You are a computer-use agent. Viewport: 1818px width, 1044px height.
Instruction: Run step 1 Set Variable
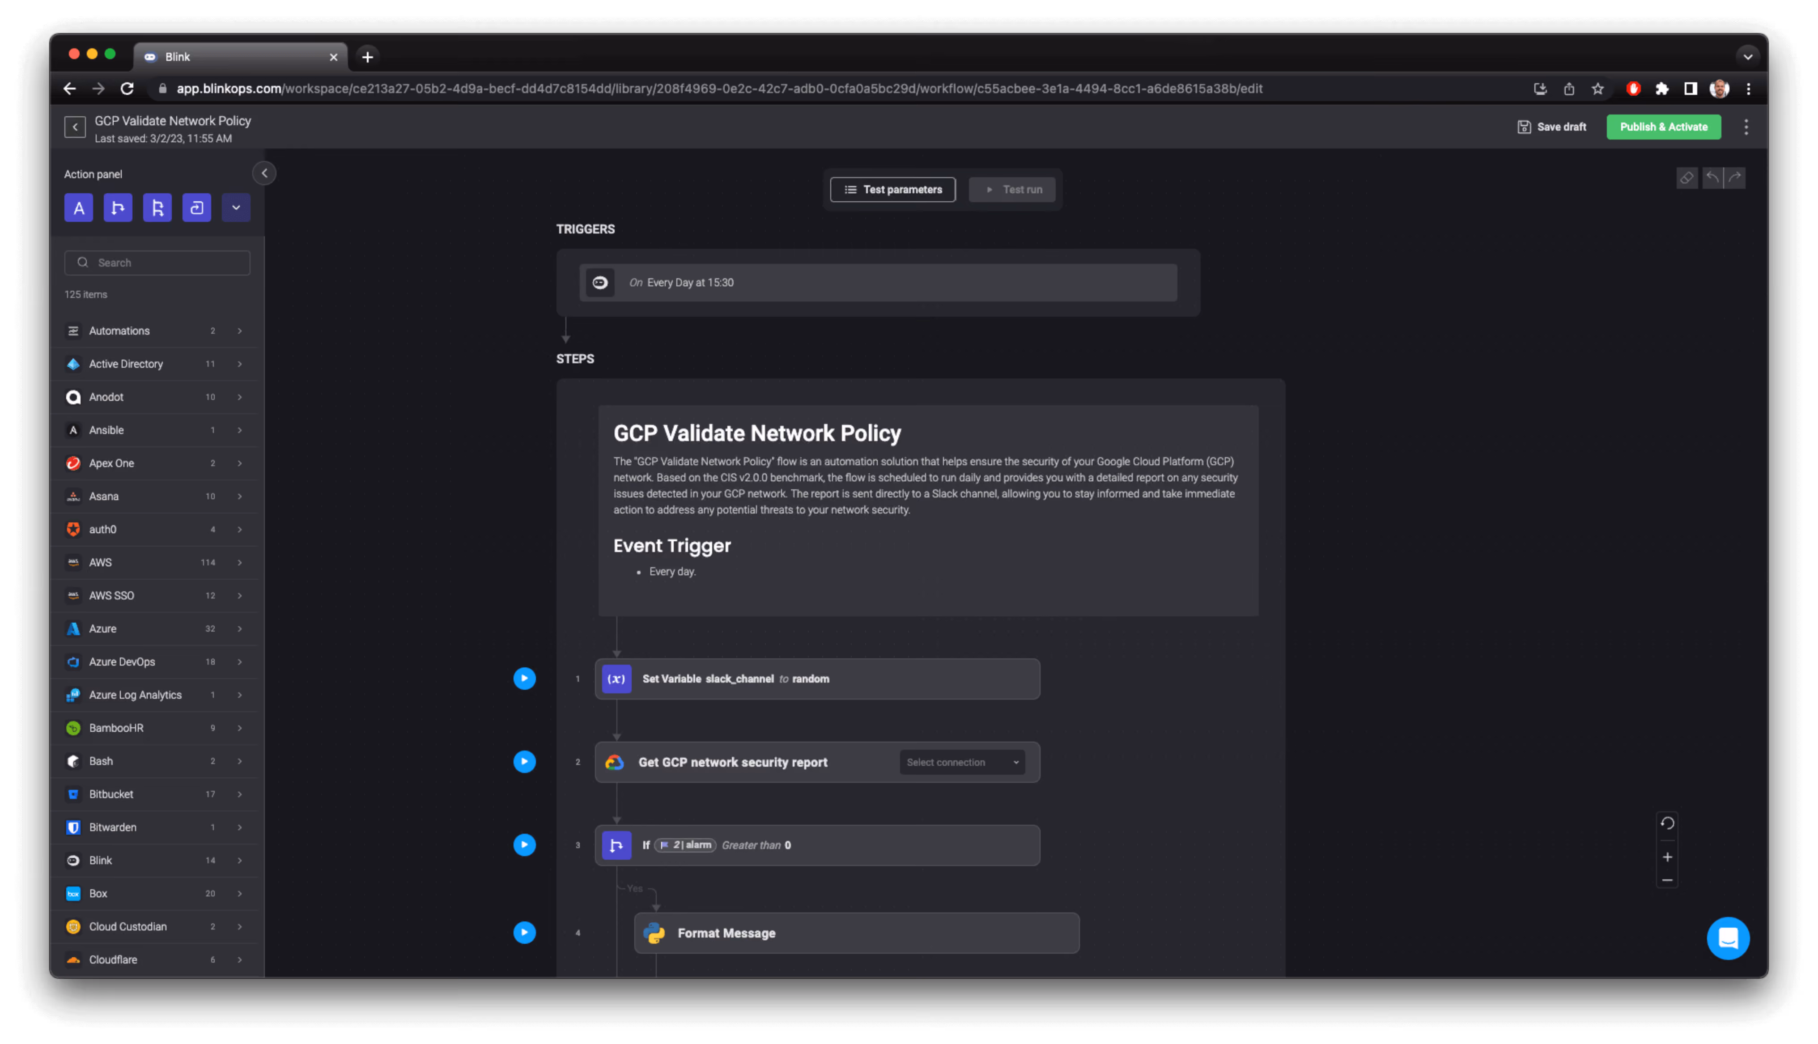coord(525,678)
